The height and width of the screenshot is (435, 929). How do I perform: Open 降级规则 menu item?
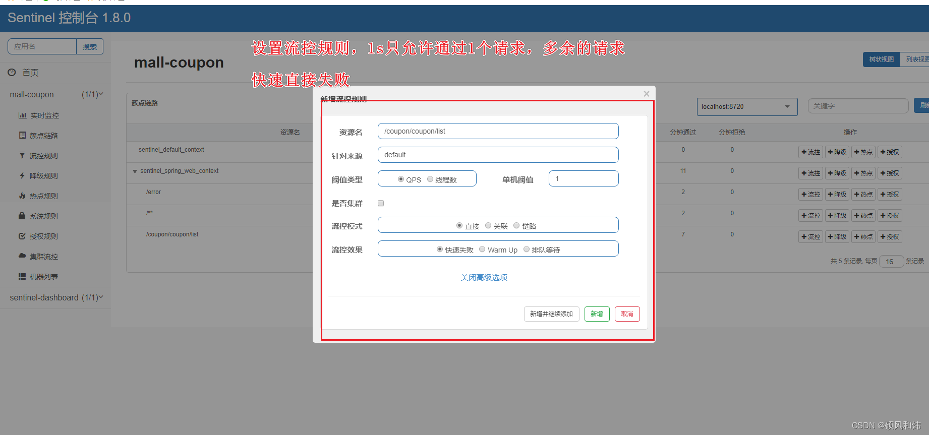click(x=44, y=176)
